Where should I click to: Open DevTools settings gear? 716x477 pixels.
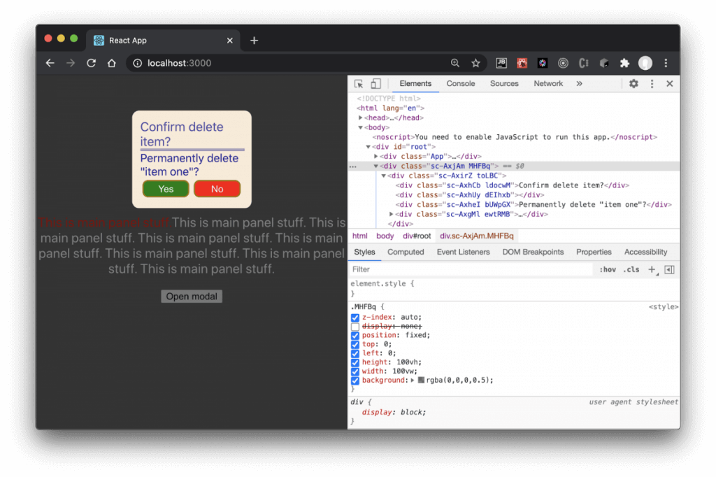pyautogui.click(x=633, y=83)
